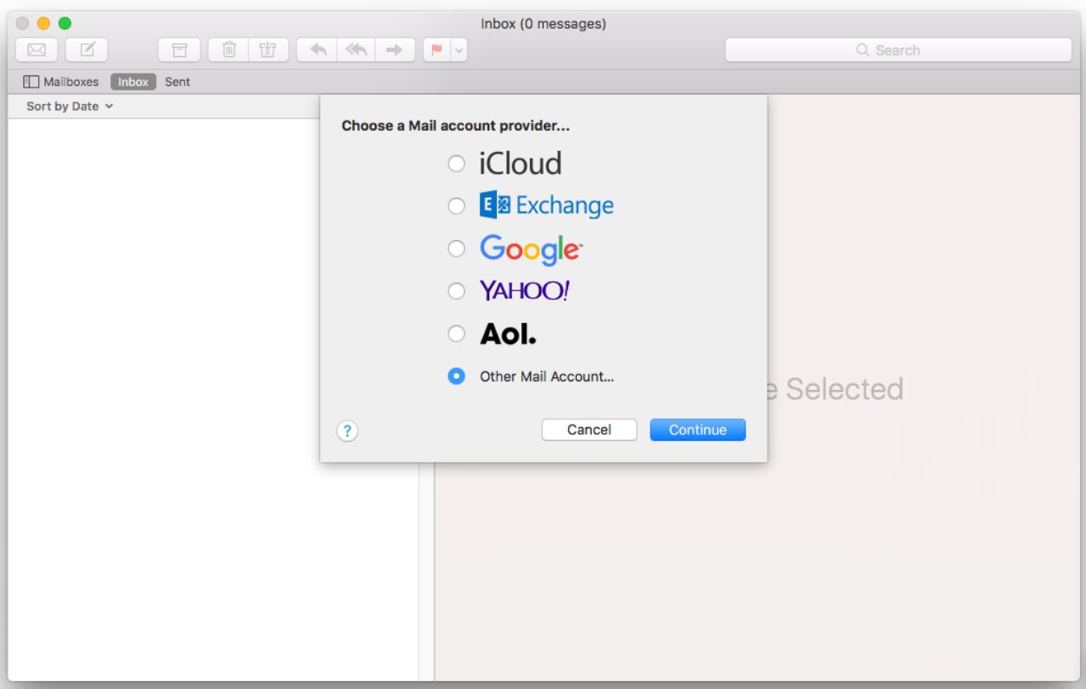Select the Yahoo radio button
The width and height of the screenshot is (1086, 689).
pyautogui.click(x=455, y=292)
